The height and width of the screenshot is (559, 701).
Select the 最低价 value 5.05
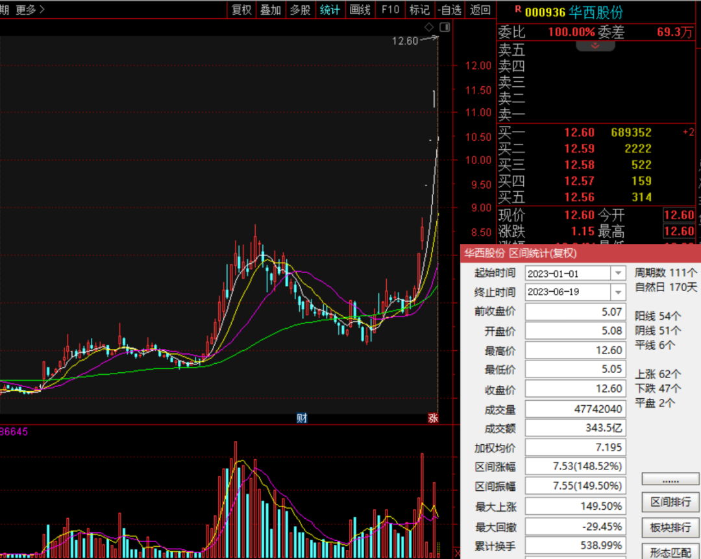point(575,369)
